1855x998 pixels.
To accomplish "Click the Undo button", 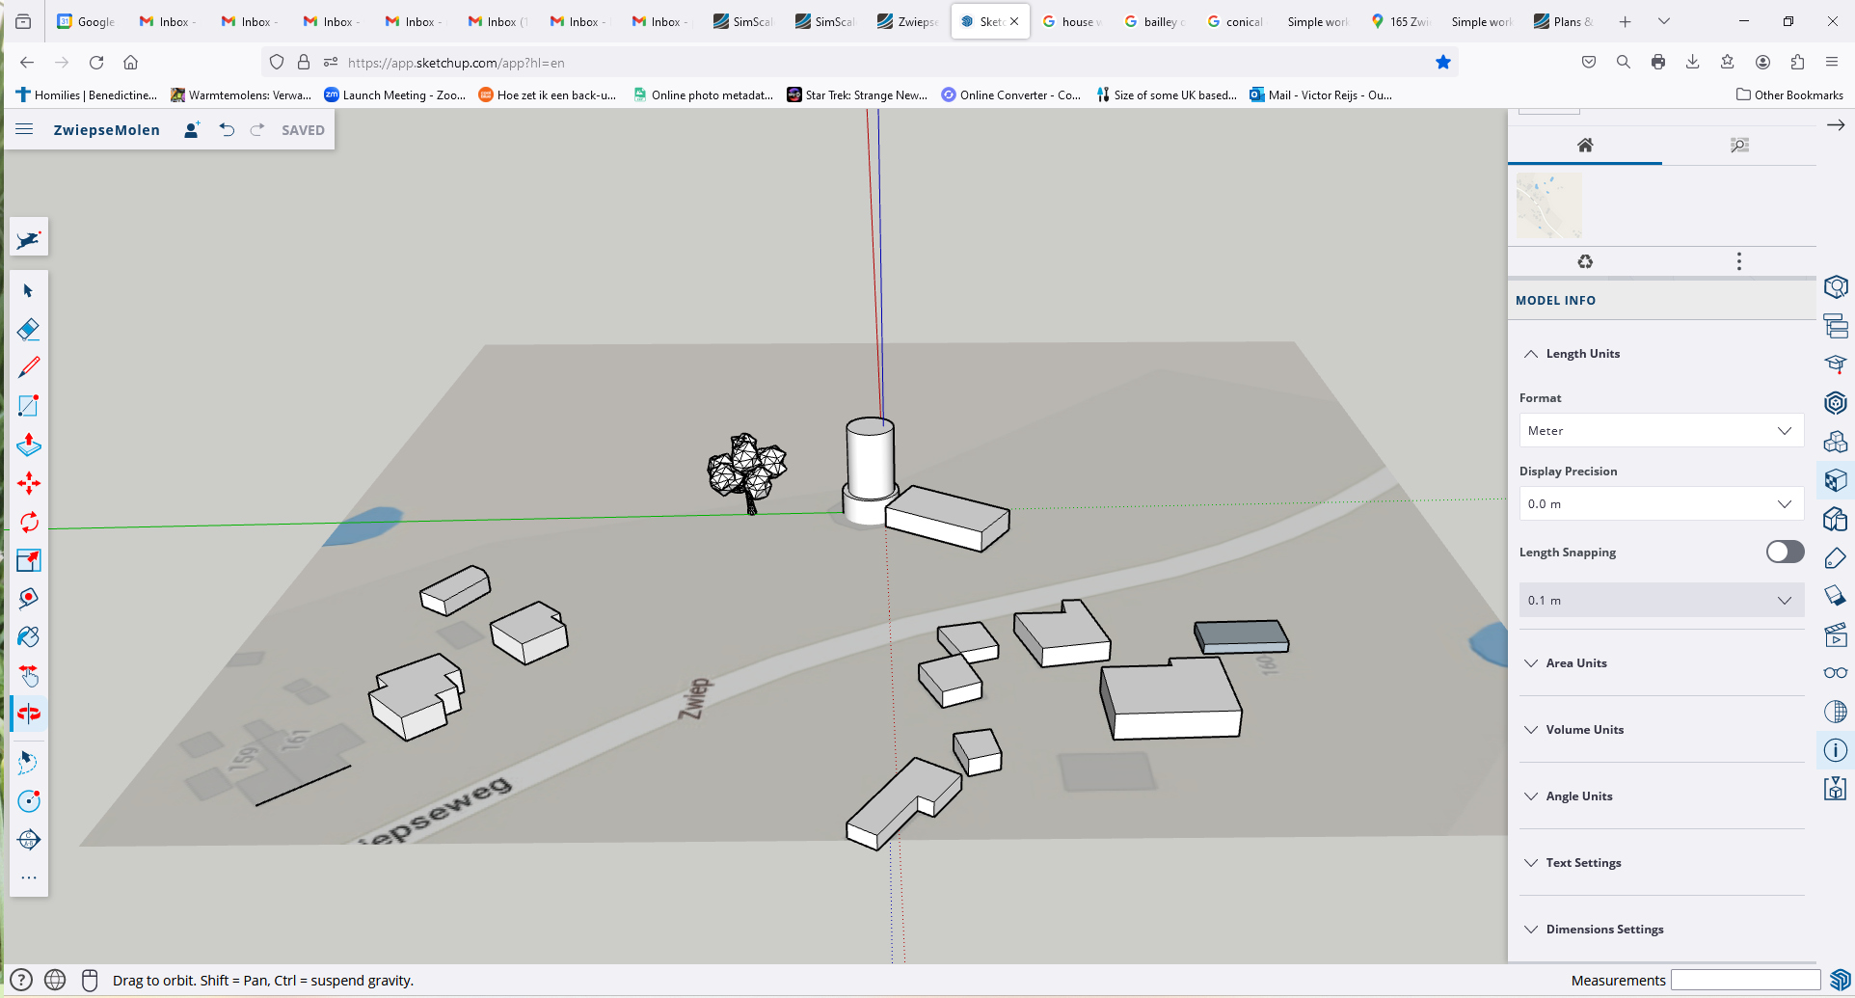I will click(x=228, y=129).
